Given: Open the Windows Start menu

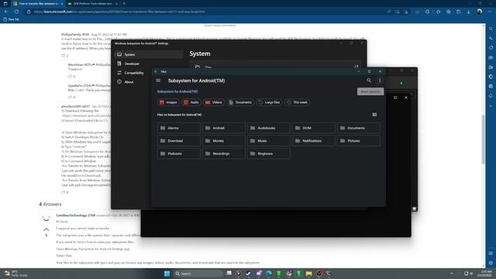Looking at the screenshot, I should click(x=167, y=274).
